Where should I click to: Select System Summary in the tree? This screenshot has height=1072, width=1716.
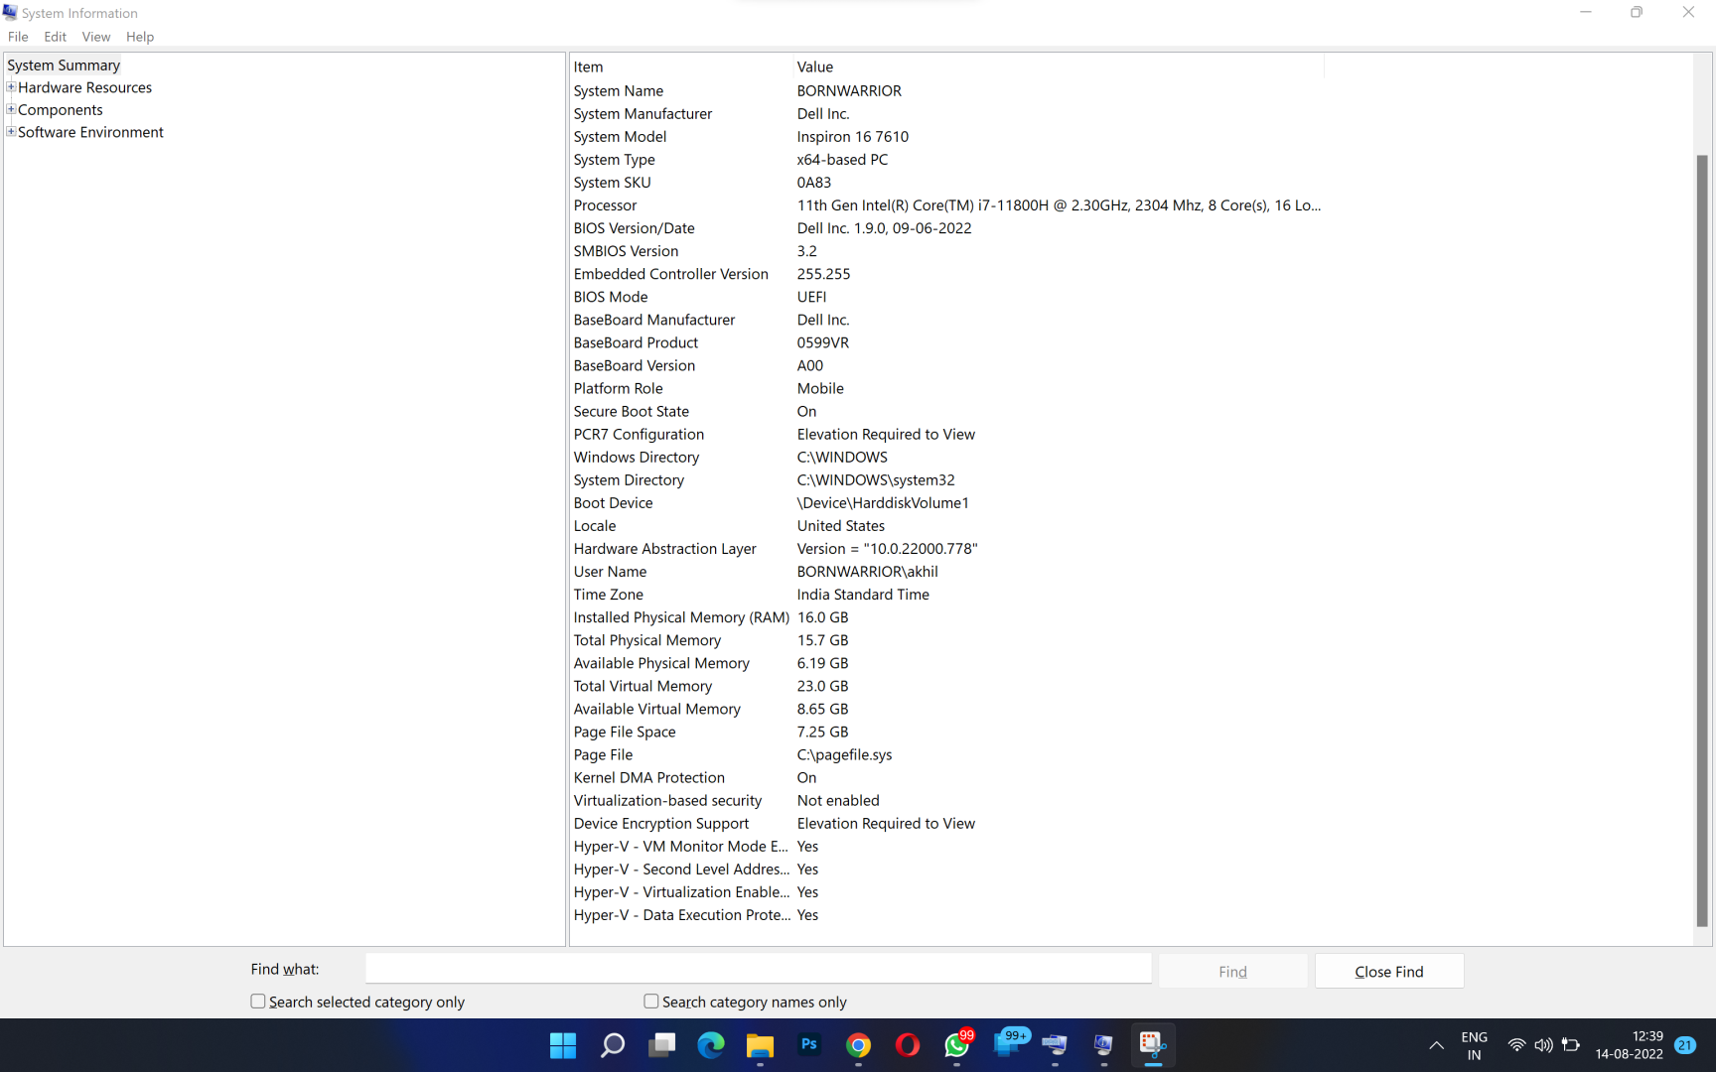point(64,66)
